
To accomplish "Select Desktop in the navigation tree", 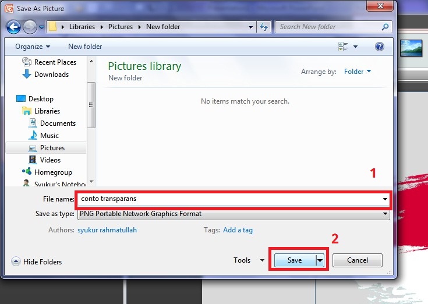I will (41, 99).
